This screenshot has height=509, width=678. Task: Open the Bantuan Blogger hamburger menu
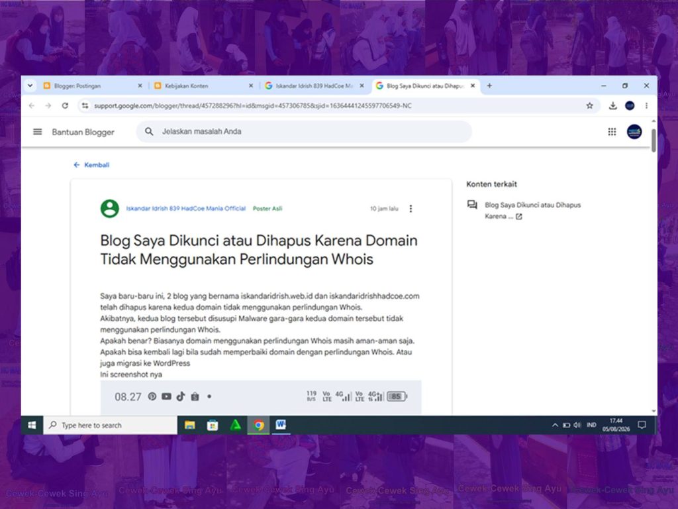[x=38, y=132]
